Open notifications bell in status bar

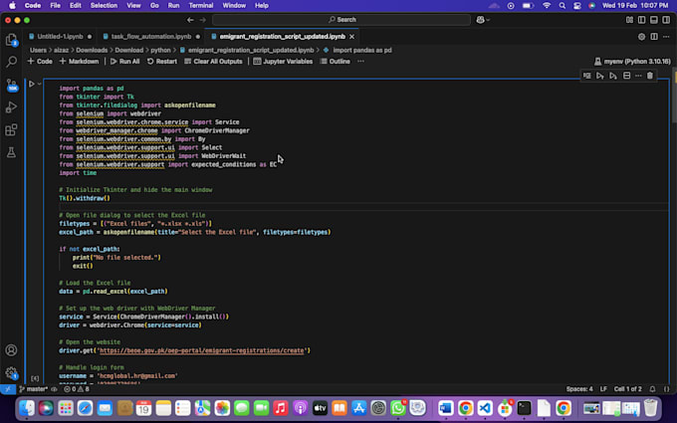click(x=652, y=389)
